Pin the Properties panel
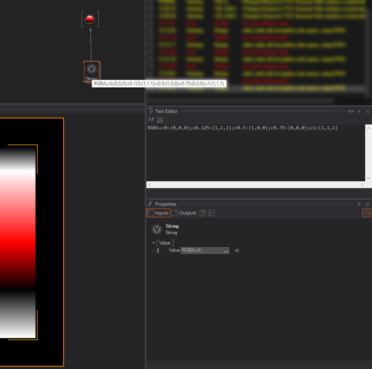Screen dimensions: 372x369 tap(359, 204)
